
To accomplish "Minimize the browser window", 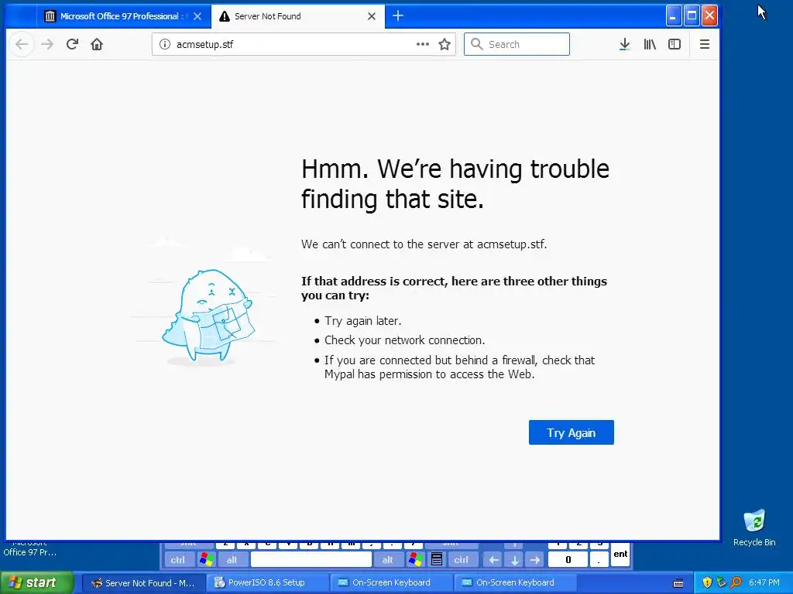I will (673, 16).
